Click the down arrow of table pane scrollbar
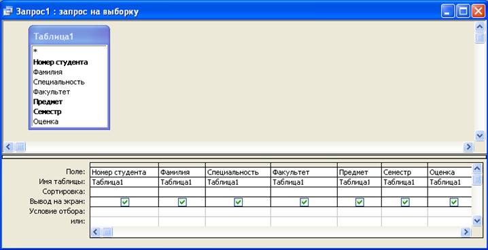 (x=480, y=136)
